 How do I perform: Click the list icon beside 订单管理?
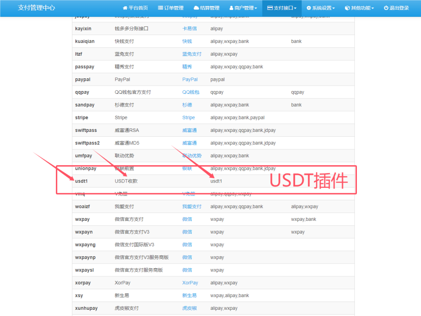point(160,8)
